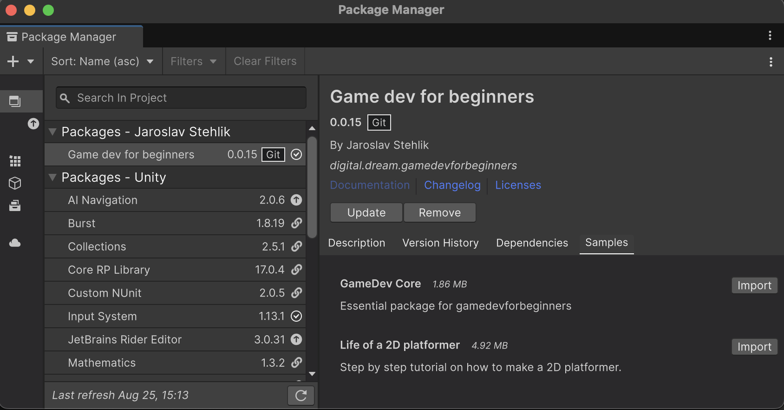Switch to the Dependencies tab

532,243
